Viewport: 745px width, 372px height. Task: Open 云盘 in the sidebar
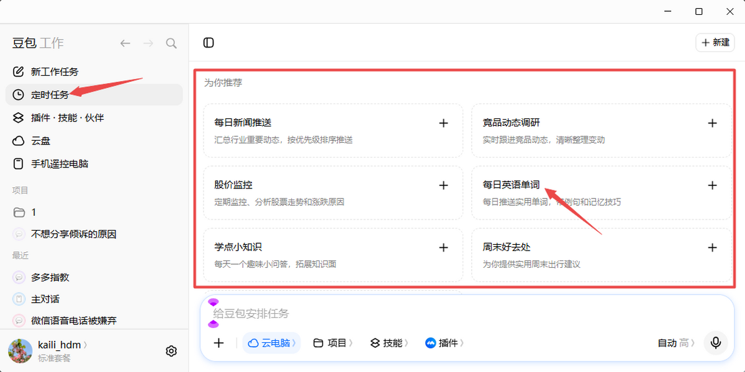94,141
